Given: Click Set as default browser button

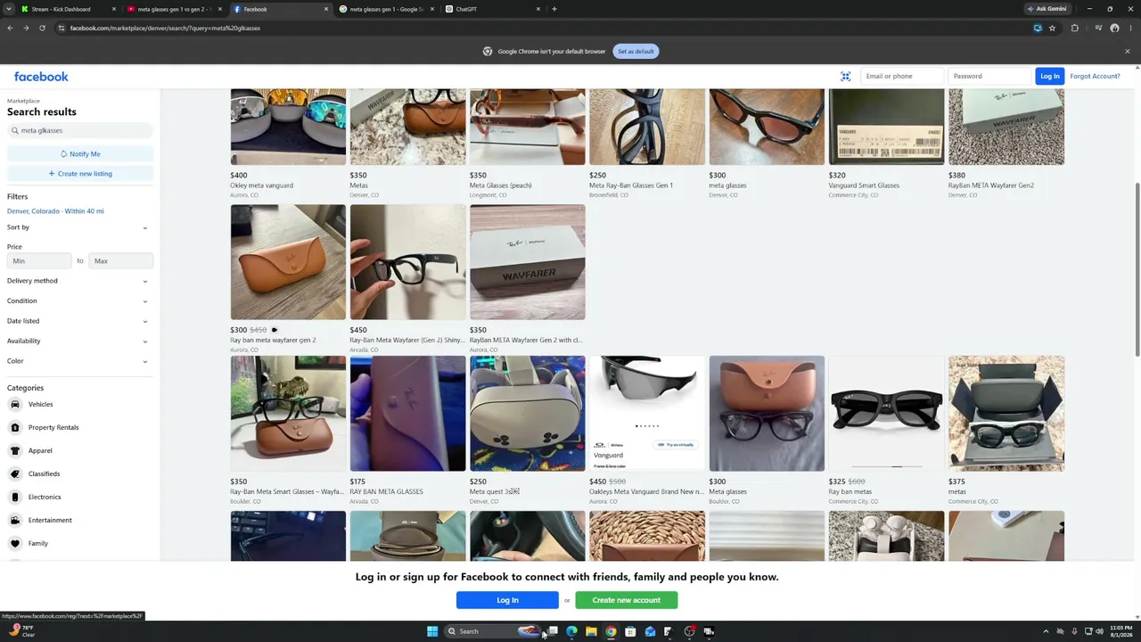Looking at the screenshot, I should (x=636, y=51).
